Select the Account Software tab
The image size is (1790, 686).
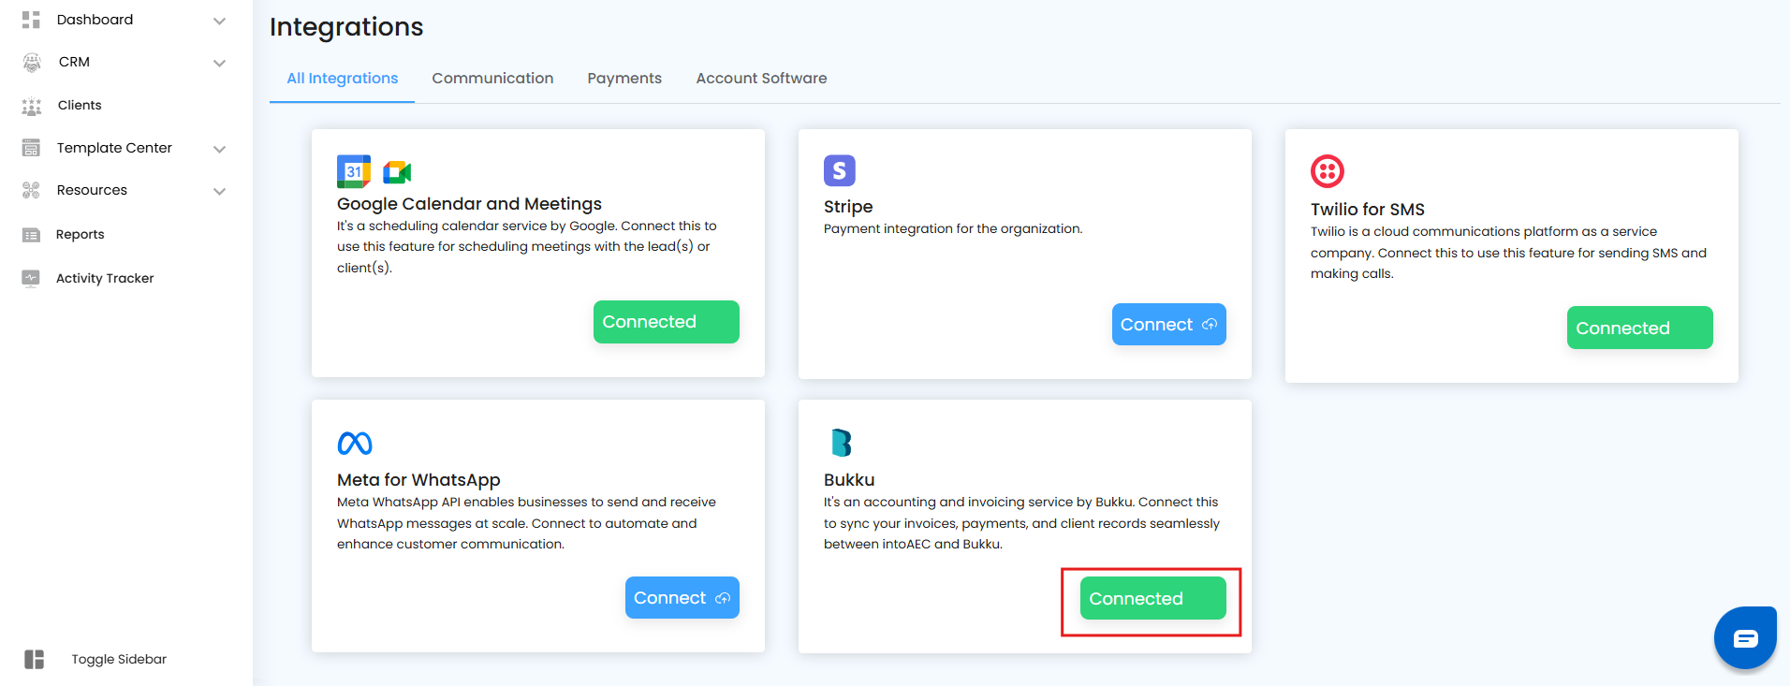click(761, 79)
